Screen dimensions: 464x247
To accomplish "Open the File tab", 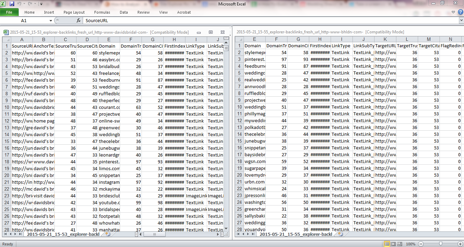I will tap(9, 12).
